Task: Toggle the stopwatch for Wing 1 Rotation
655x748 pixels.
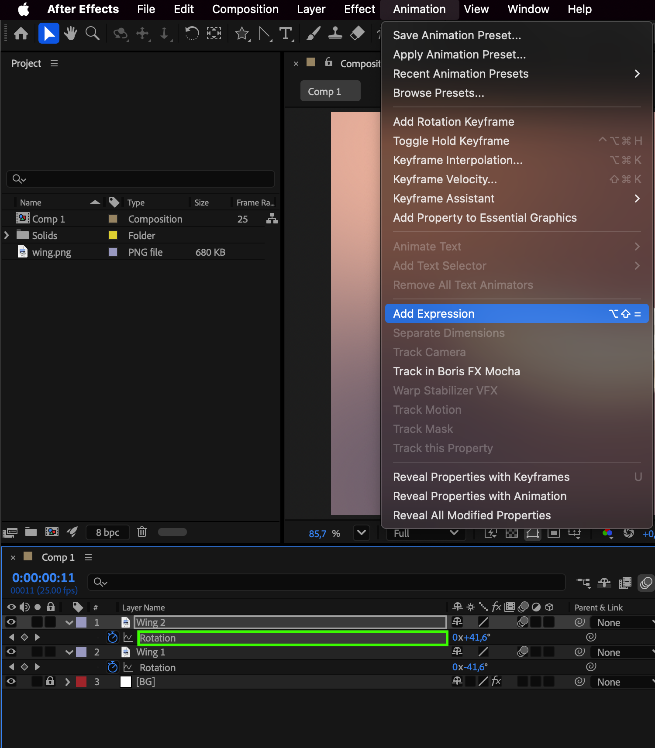Action: [113, 667]
